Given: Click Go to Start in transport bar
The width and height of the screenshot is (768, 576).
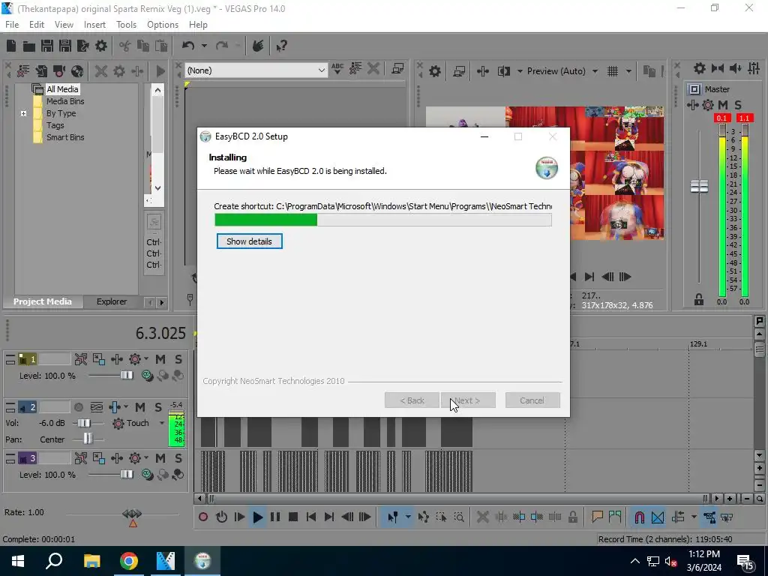Looking at the screenshot, I should tap(311, 517).
